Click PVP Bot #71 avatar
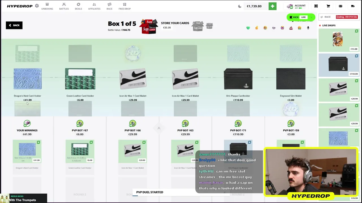Viewport: 362px width, 203px height. point(238,123)
